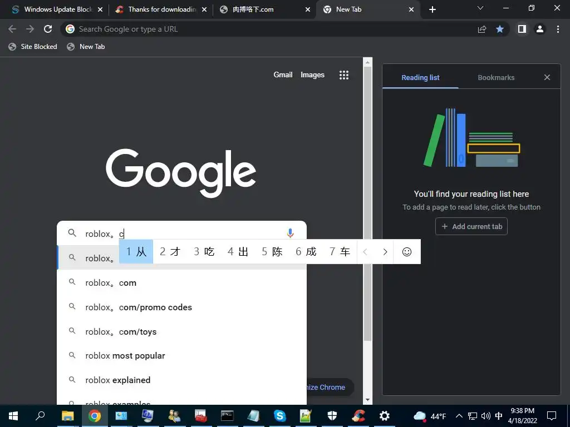Click the volume speaker tray icon
Image resolution: width=570 pixels, height=427 pixels.
point(485,416)
